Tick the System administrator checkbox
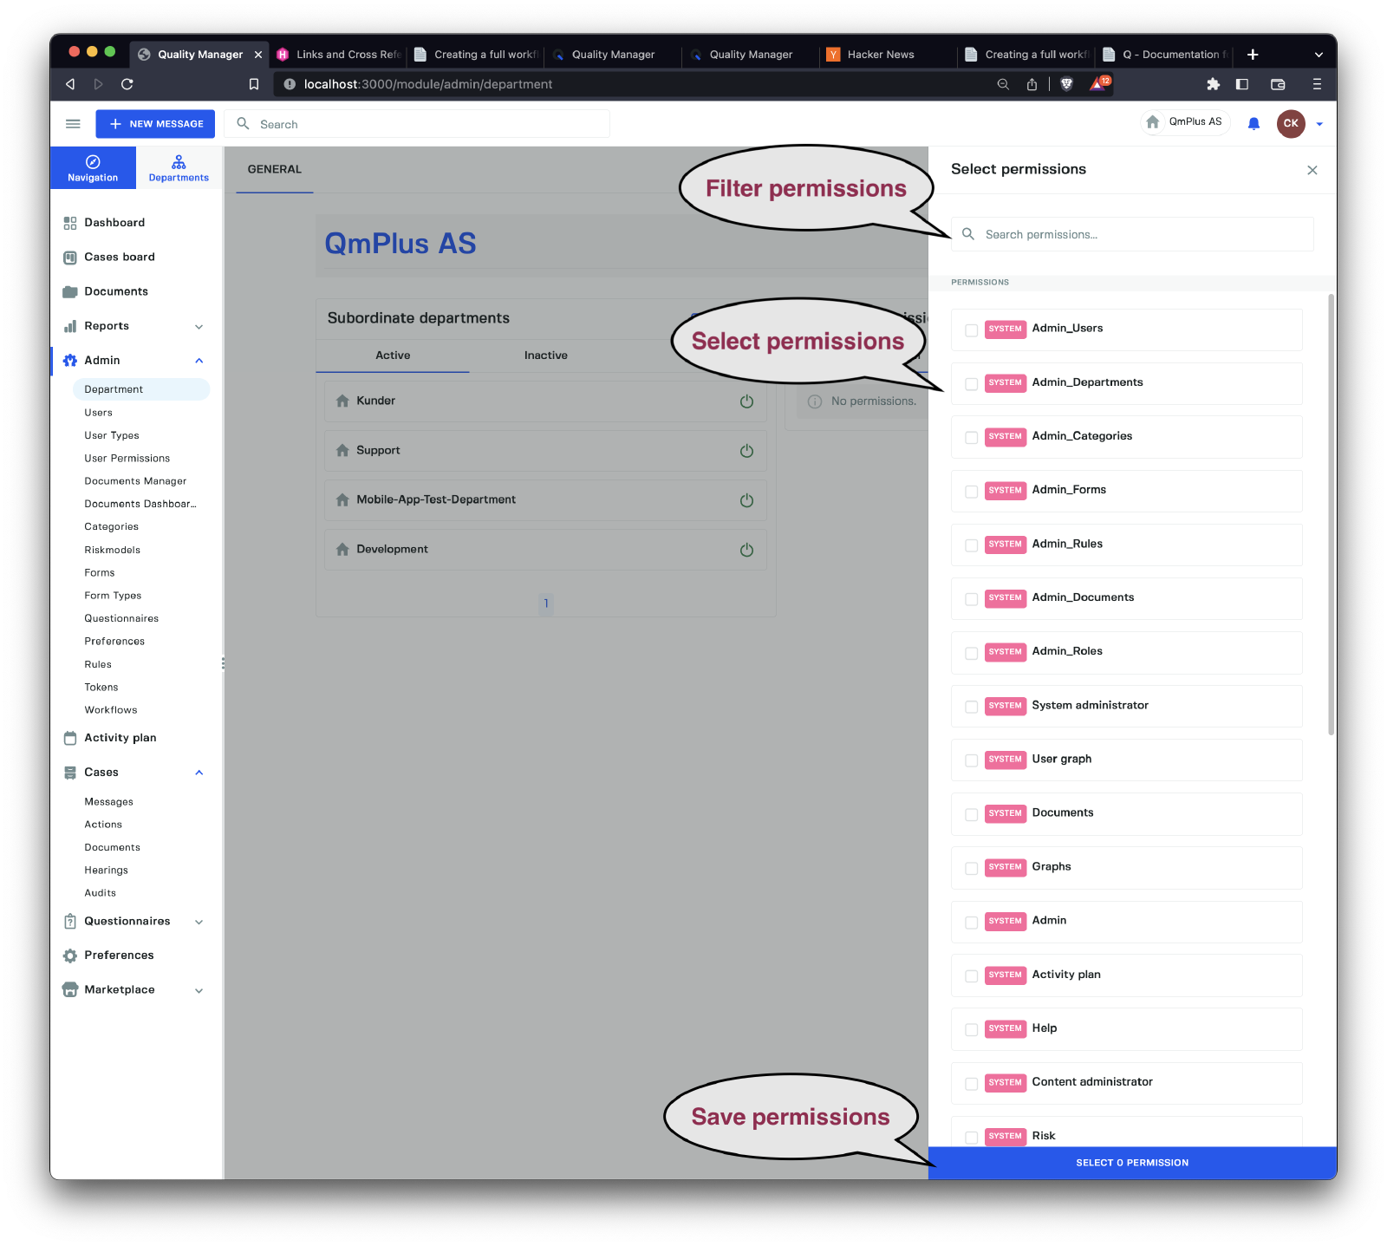 coord(972,707)
